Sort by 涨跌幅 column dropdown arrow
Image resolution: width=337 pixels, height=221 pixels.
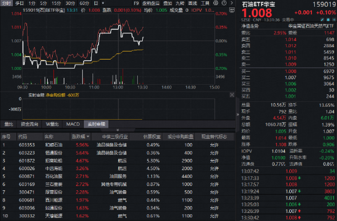tap(88, 136)
